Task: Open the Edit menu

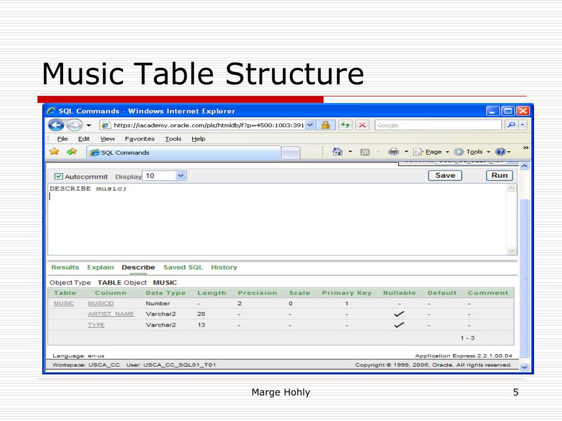Action: click(84, 139)
